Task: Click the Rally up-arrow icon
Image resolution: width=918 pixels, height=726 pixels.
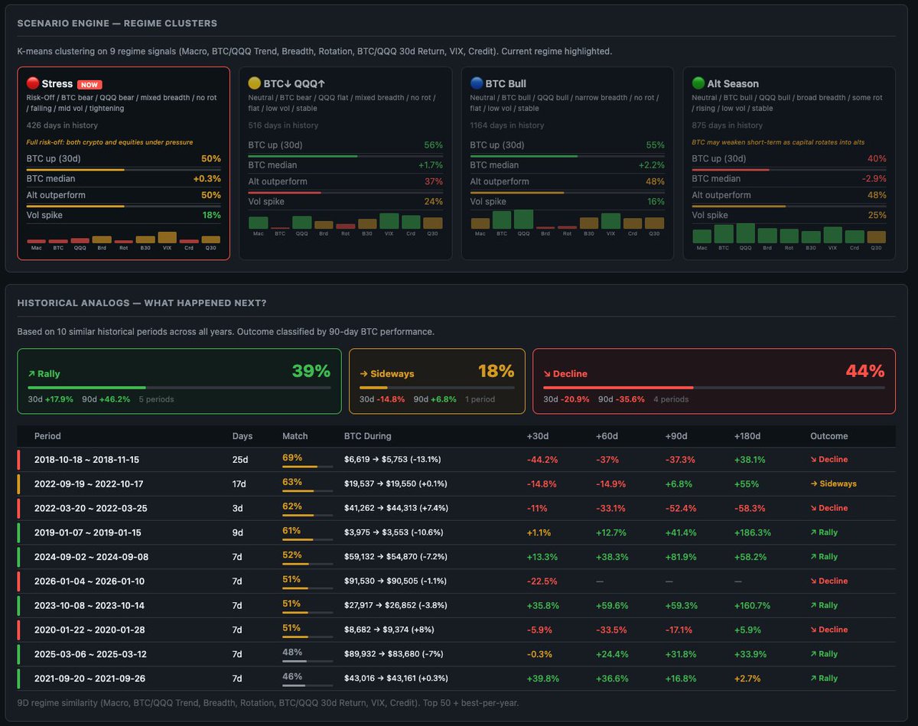Action: pyautogui.click(x=31, y=374)
